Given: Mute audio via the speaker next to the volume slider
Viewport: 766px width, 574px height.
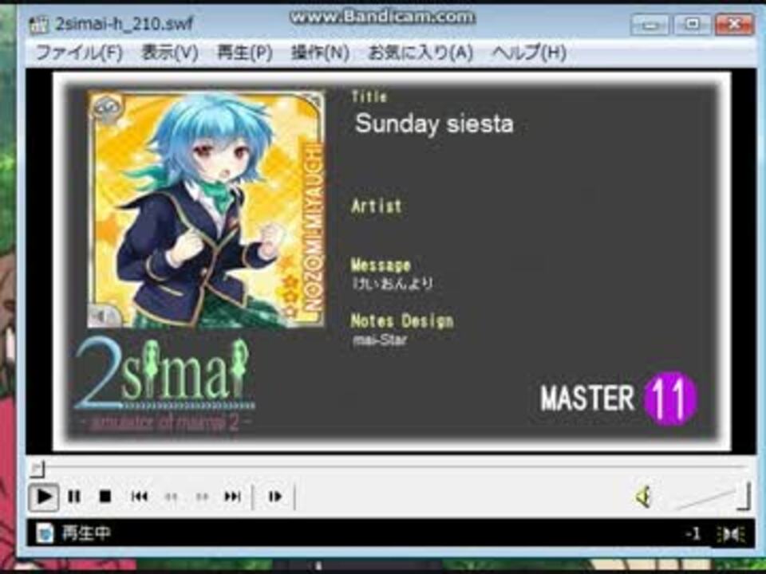Looking at the screenshot, I should 643,497.
